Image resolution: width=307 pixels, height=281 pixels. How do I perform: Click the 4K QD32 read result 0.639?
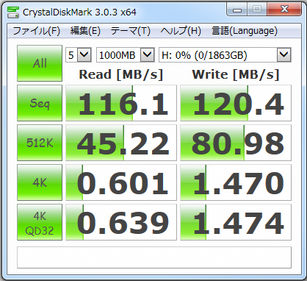[x=121, y=222]
